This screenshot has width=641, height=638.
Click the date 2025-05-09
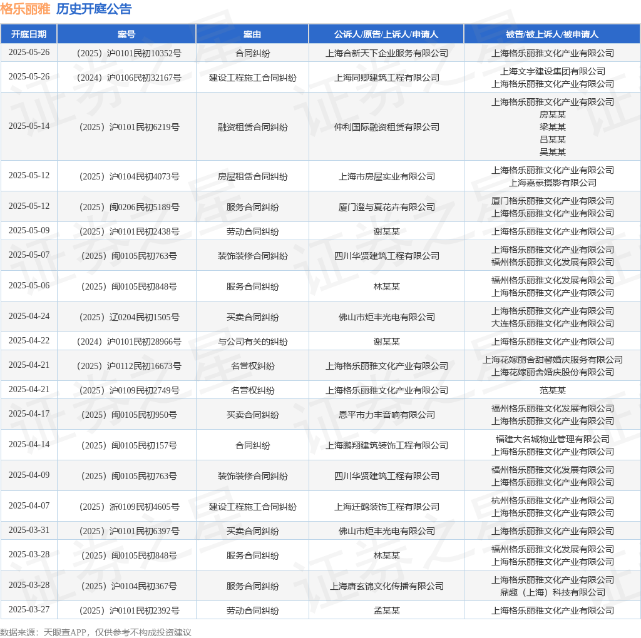(x=29, y=230)
